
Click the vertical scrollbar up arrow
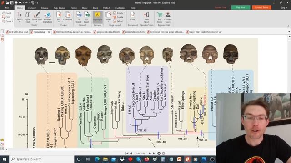(x=289, y=36)
